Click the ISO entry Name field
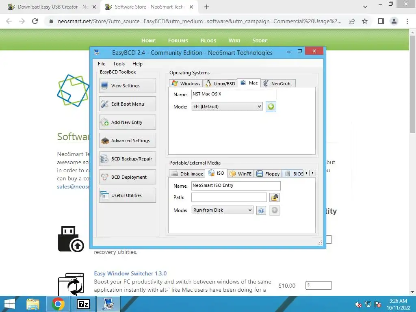 [x=236, y=186]
